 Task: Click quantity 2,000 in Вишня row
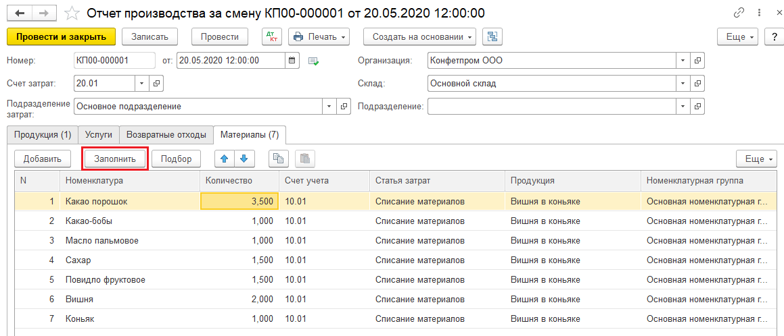pyautogui.click(x=239, y=299)
